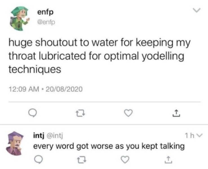Share intj's reply
The height and width of the screenshot is (169, 208).
tap(168, 160)
